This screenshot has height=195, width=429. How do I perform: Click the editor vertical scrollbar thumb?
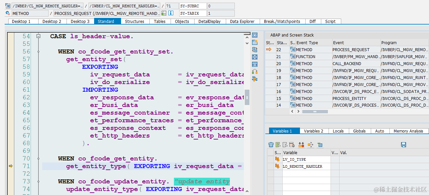247,97
